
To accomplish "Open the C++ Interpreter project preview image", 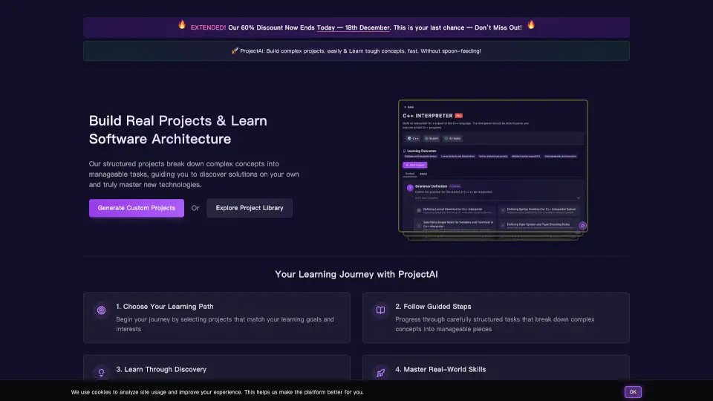I will coord(493,167).
